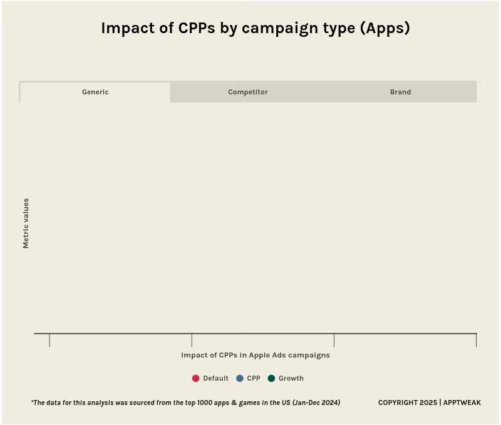The height and width of the screenshot is (425, 501).
Task: Click the horizontal baseline of the chart
Action: click(x=256, y=334)
